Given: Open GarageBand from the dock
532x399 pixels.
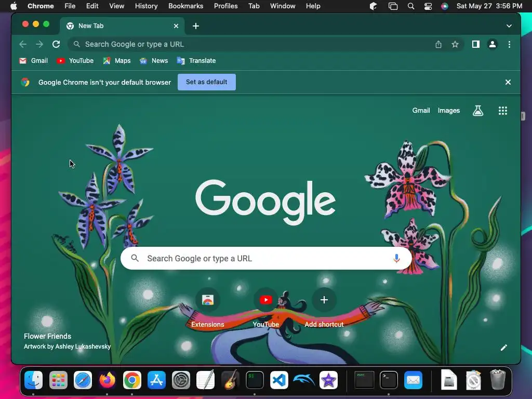Looking at the screenshot, I should click(230, 380).
